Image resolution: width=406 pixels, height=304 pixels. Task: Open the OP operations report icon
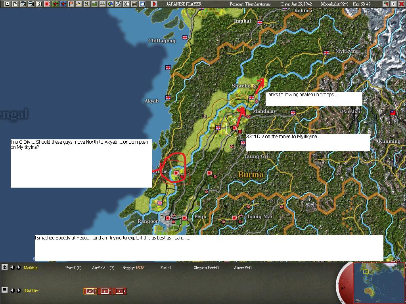tap(126, 4)
